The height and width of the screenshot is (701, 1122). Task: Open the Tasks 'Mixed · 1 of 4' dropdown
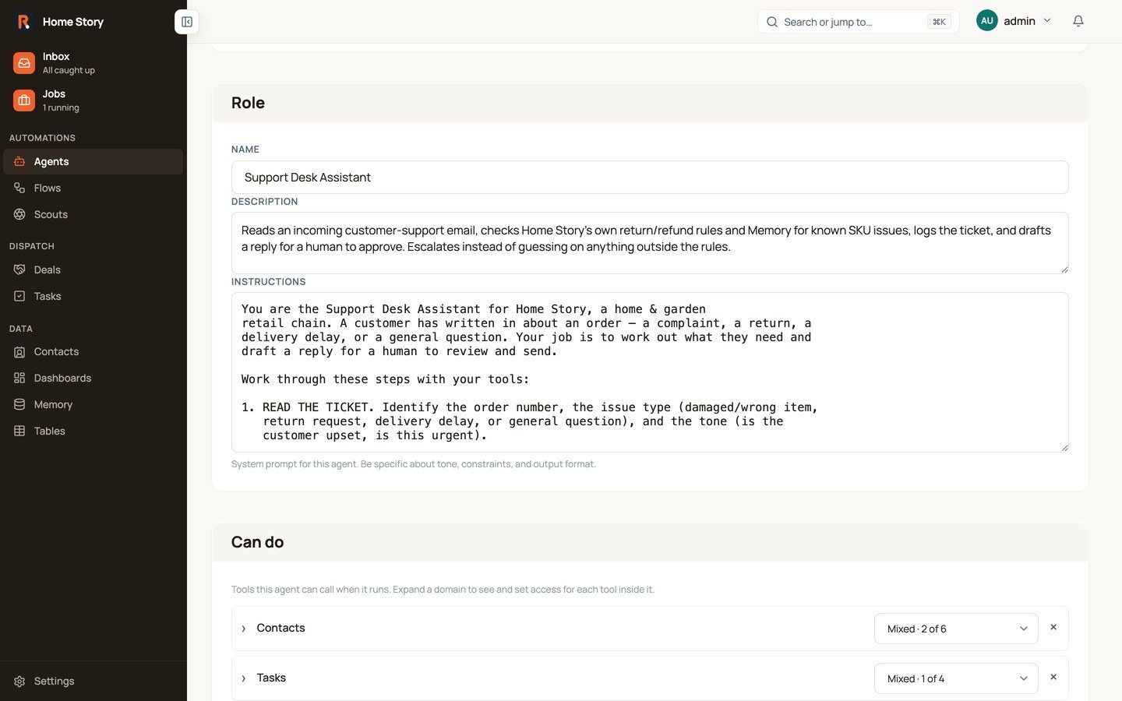click(956, 678)
